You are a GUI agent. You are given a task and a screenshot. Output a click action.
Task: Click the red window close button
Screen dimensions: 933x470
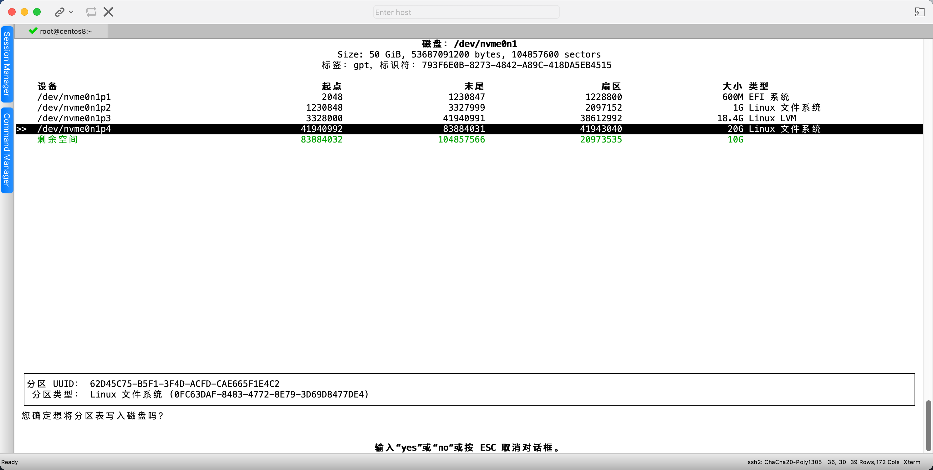point(12,12)
